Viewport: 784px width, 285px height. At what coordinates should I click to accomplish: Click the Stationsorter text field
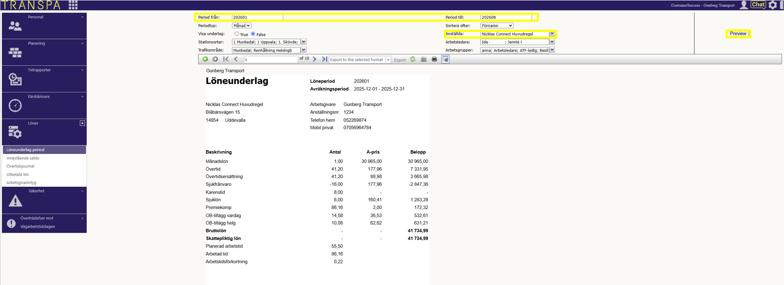(x=266, y=42)
